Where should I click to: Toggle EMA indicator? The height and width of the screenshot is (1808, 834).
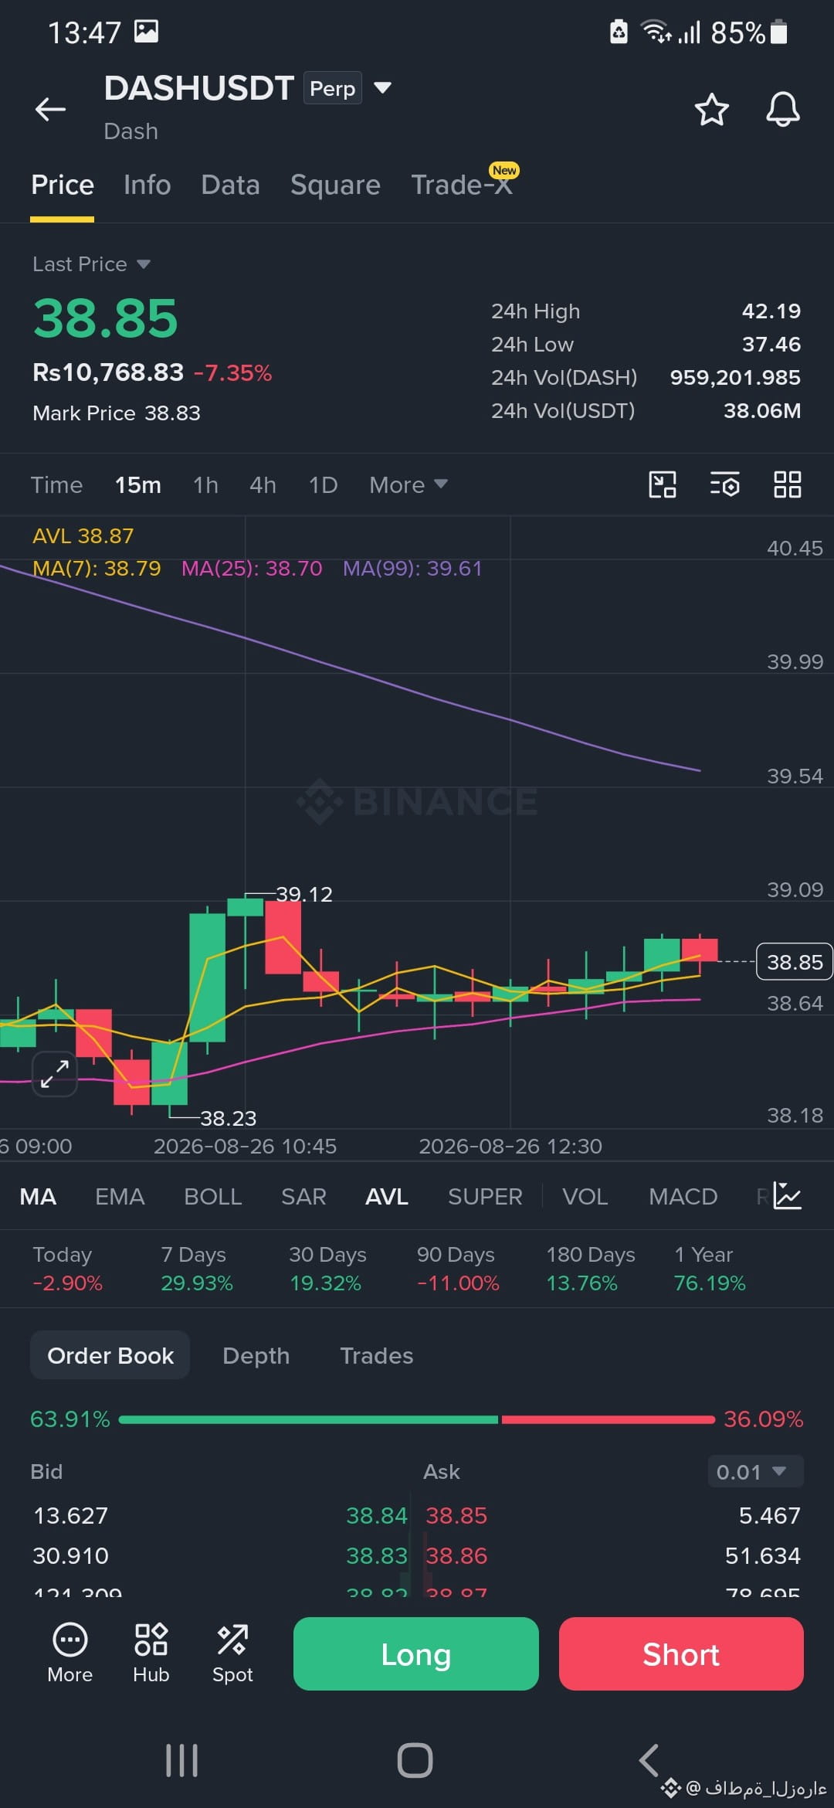pyautogui.click(x=120, y=1196)
